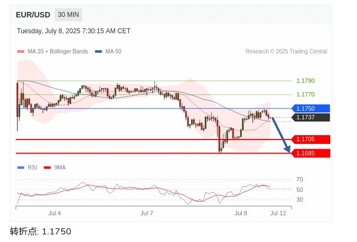Click the pink MA 20 legend swatch
Screen dimensions: 357x242
pyautogui.click(x=21, y=52)
